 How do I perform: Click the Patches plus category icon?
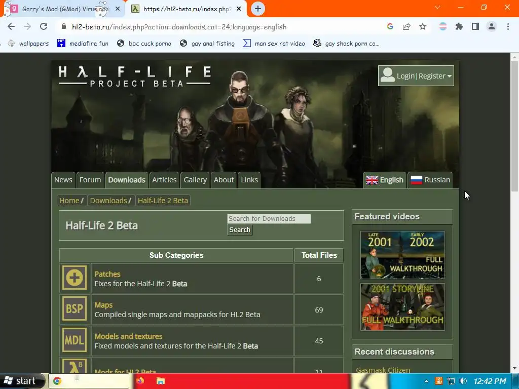(x=75, y=278)
